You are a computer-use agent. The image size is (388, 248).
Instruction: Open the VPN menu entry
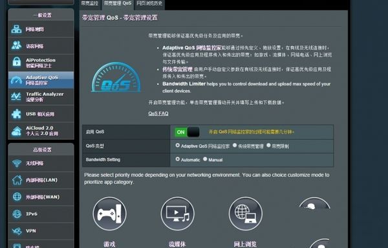pyautogui.click(x=41, y=231)
